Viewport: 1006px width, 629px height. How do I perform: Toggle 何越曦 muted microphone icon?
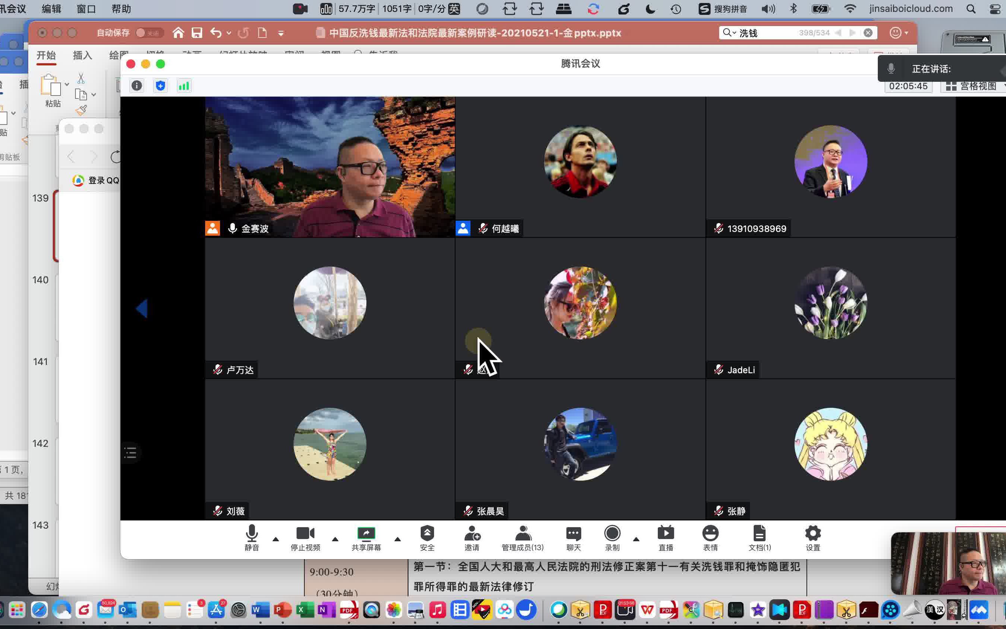[483, 228]
